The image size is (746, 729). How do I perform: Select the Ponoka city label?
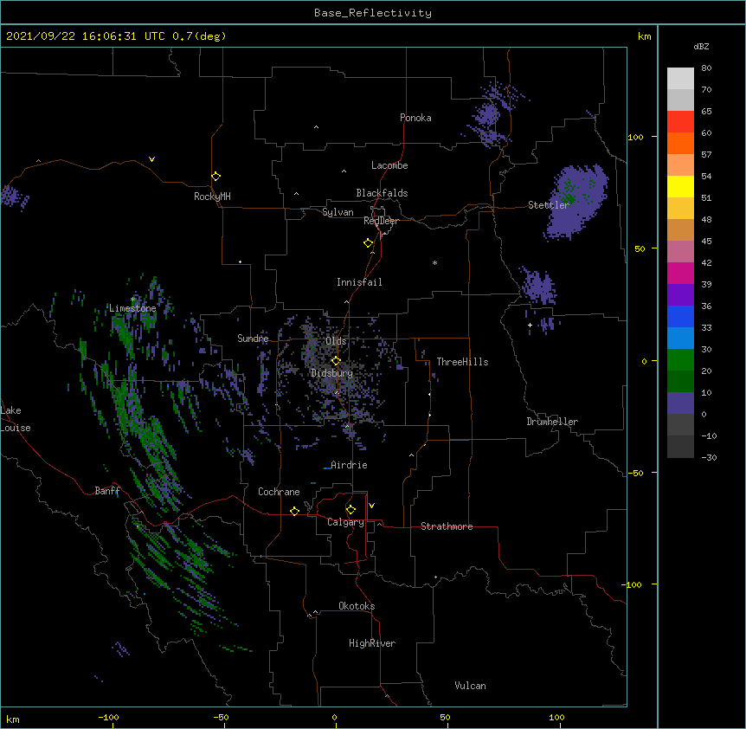tap(415, 118)
